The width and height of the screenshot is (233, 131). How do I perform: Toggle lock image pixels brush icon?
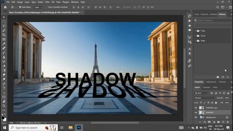tap(205, 103)
